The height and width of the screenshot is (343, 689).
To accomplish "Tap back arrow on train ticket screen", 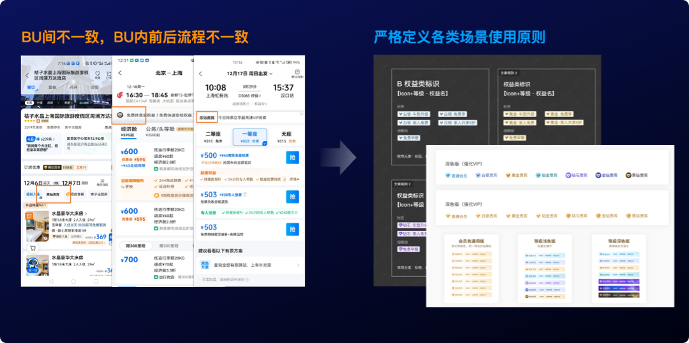I will [202, 73].
